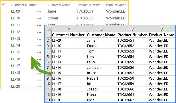The image size is (176, 103).
Task: Click LL-09 in the SharePoint list
Action: pos(16,11)
